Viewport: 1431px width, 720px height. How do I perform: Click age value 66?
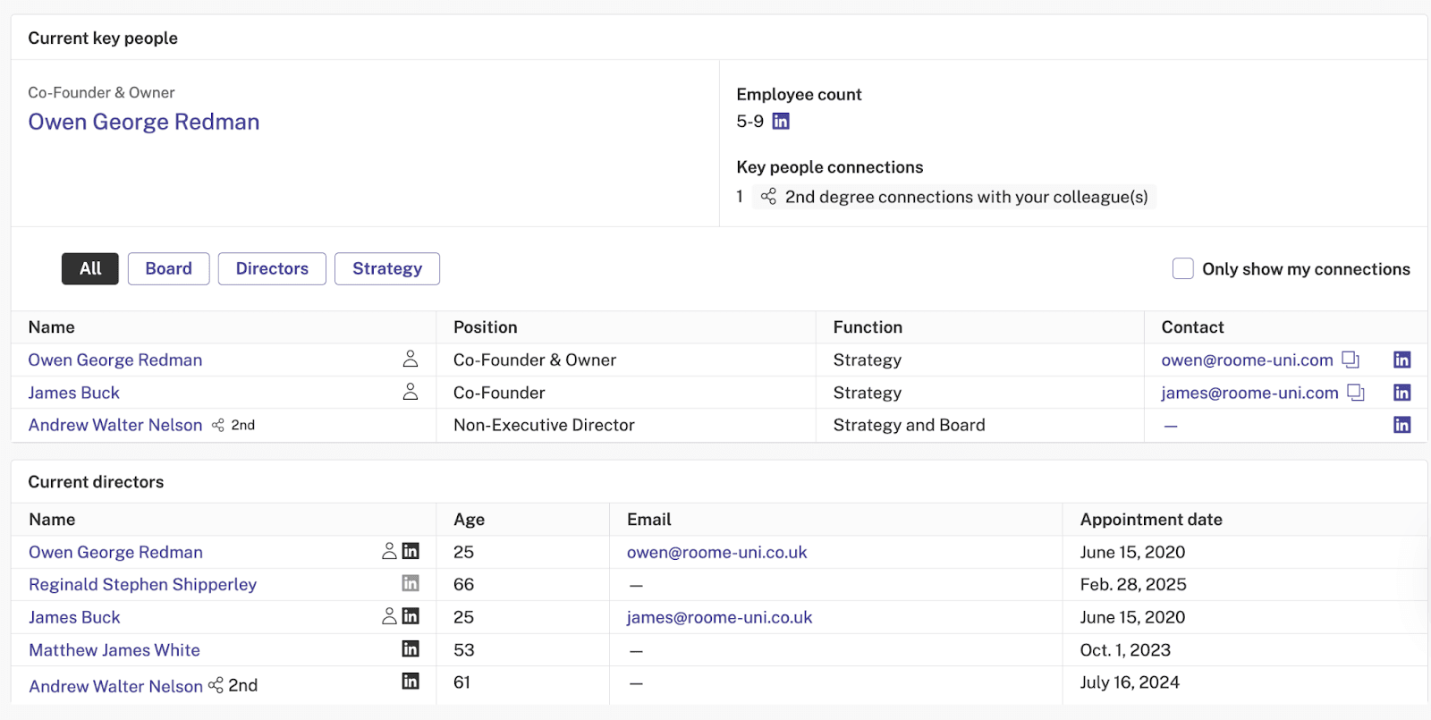point(463,584)
